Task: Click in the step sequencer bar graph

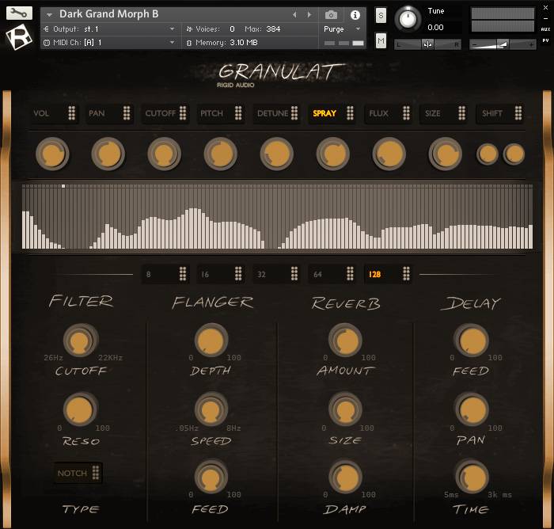Action: [277, 218]
